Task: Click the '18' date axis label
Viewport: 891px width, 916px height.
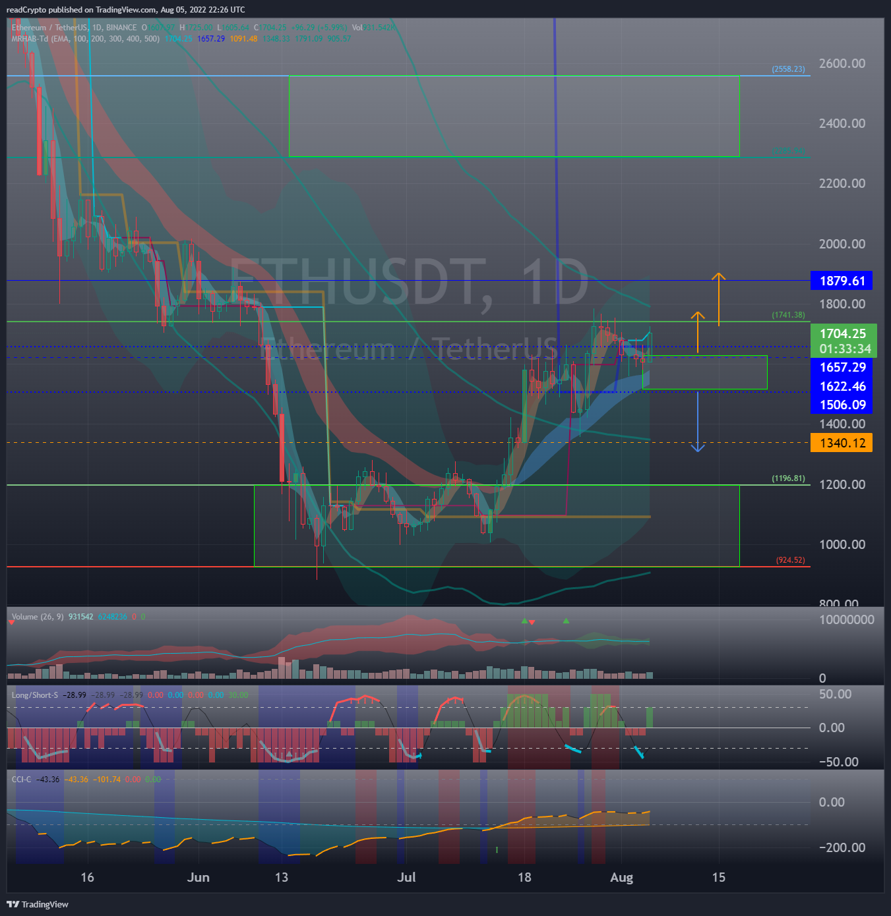Action: point(524,878)
